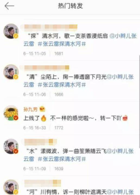The width and height of the screenshot is (140, 195).
Task: Open 孙九芳's sunflower avatar
Action: [x=11, y=113]
